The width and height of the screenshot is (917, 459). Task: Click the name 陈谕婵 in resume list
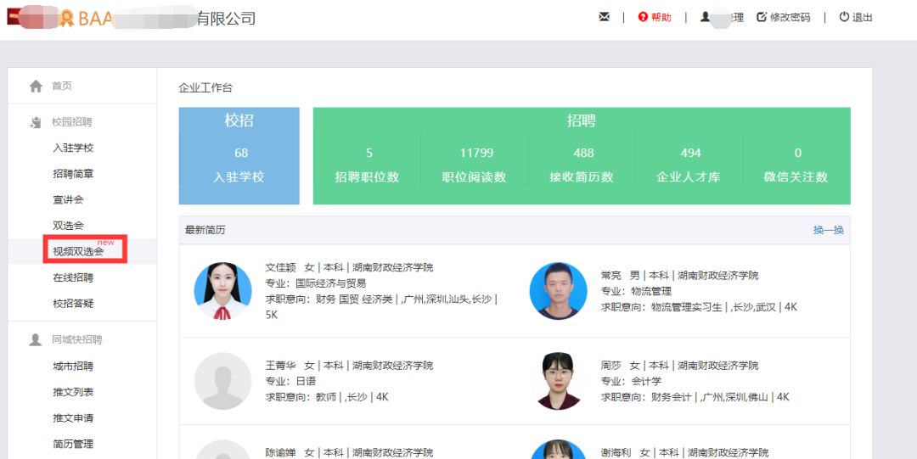click(281, 452)
